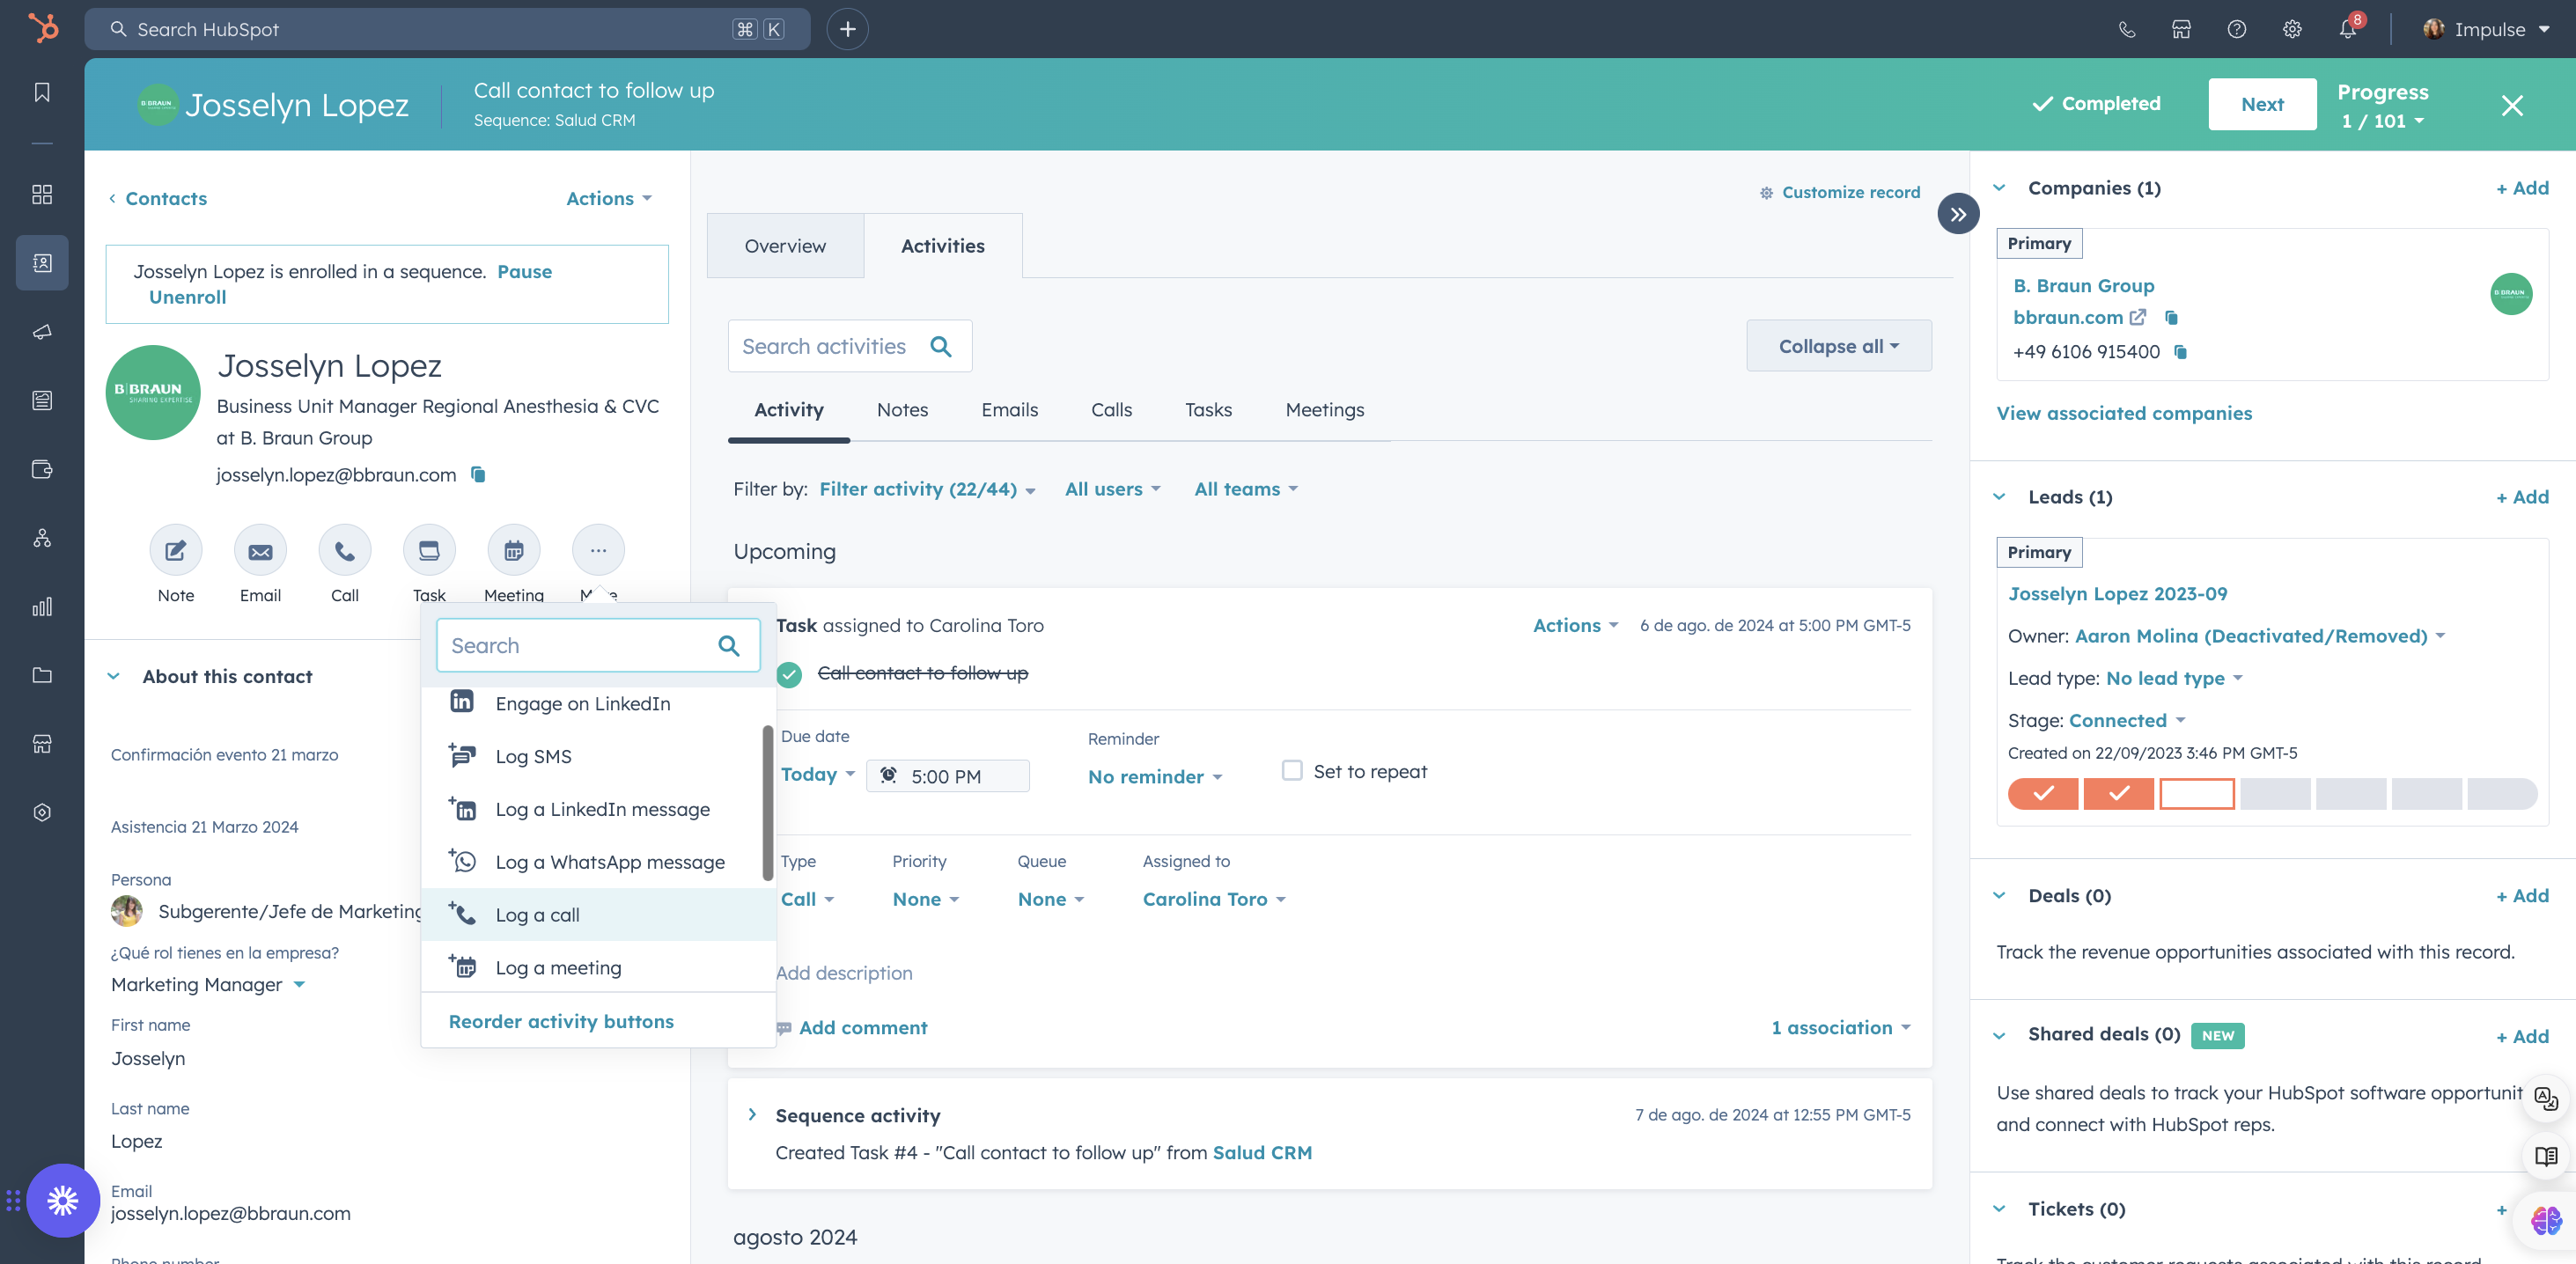Screen dimensions: 2576x1264
Task: Click the third empty lead stage bar
Action: [x=2196, y=794]
